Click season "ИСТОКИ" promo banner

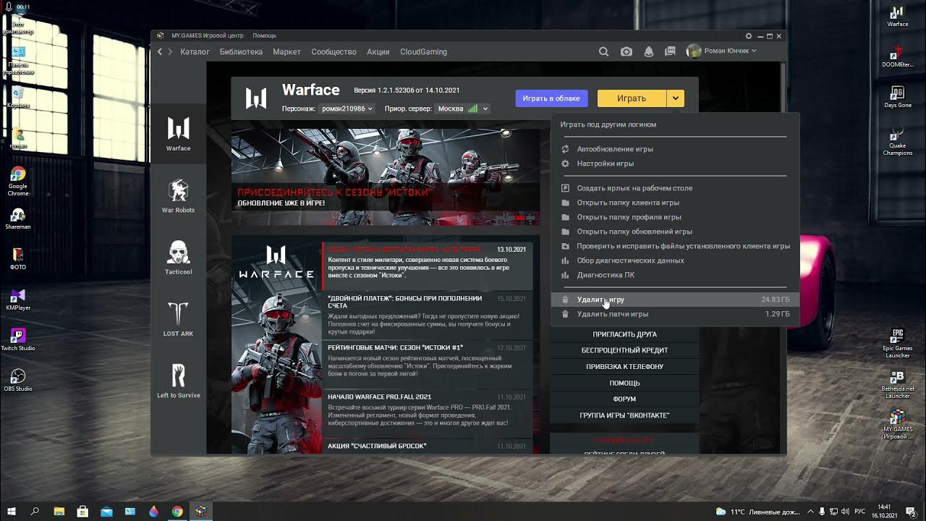tap(385, 177)
